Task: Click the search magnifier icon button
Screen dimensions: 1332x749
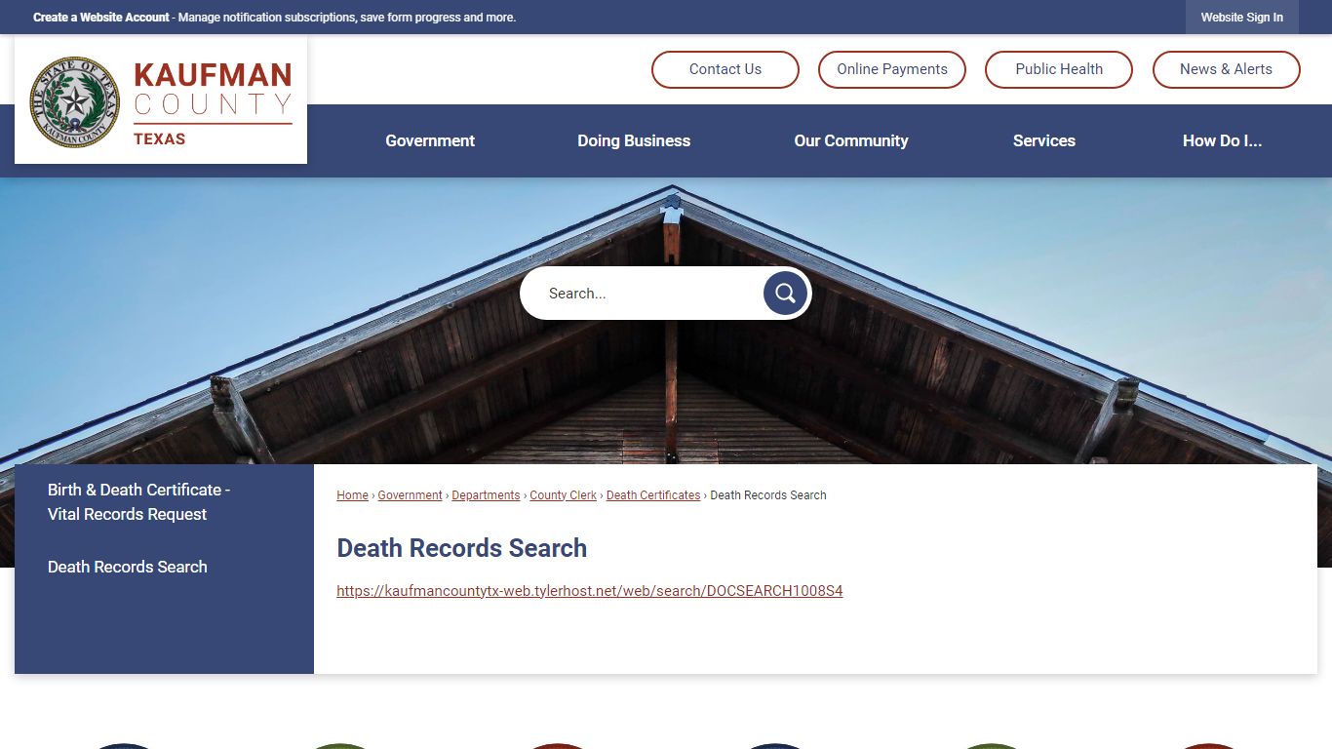Action: coord(785,294)
